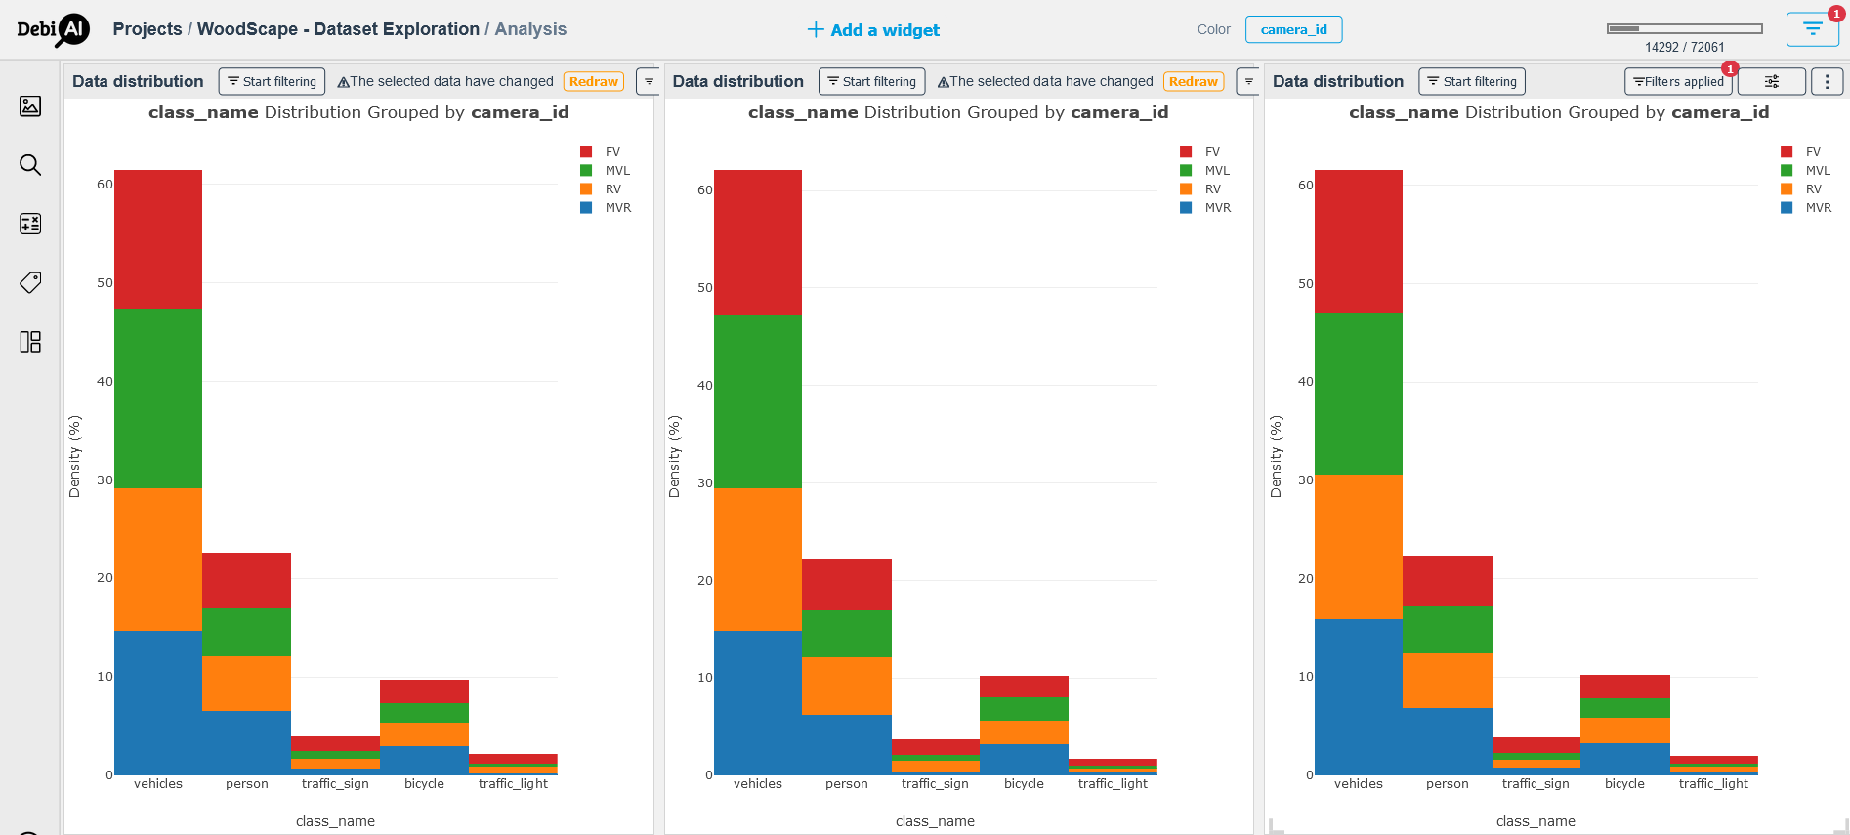Screen dimensions: 1850x835
Task: Toggle FV legend in second chart
Action: pos(1200,151)
